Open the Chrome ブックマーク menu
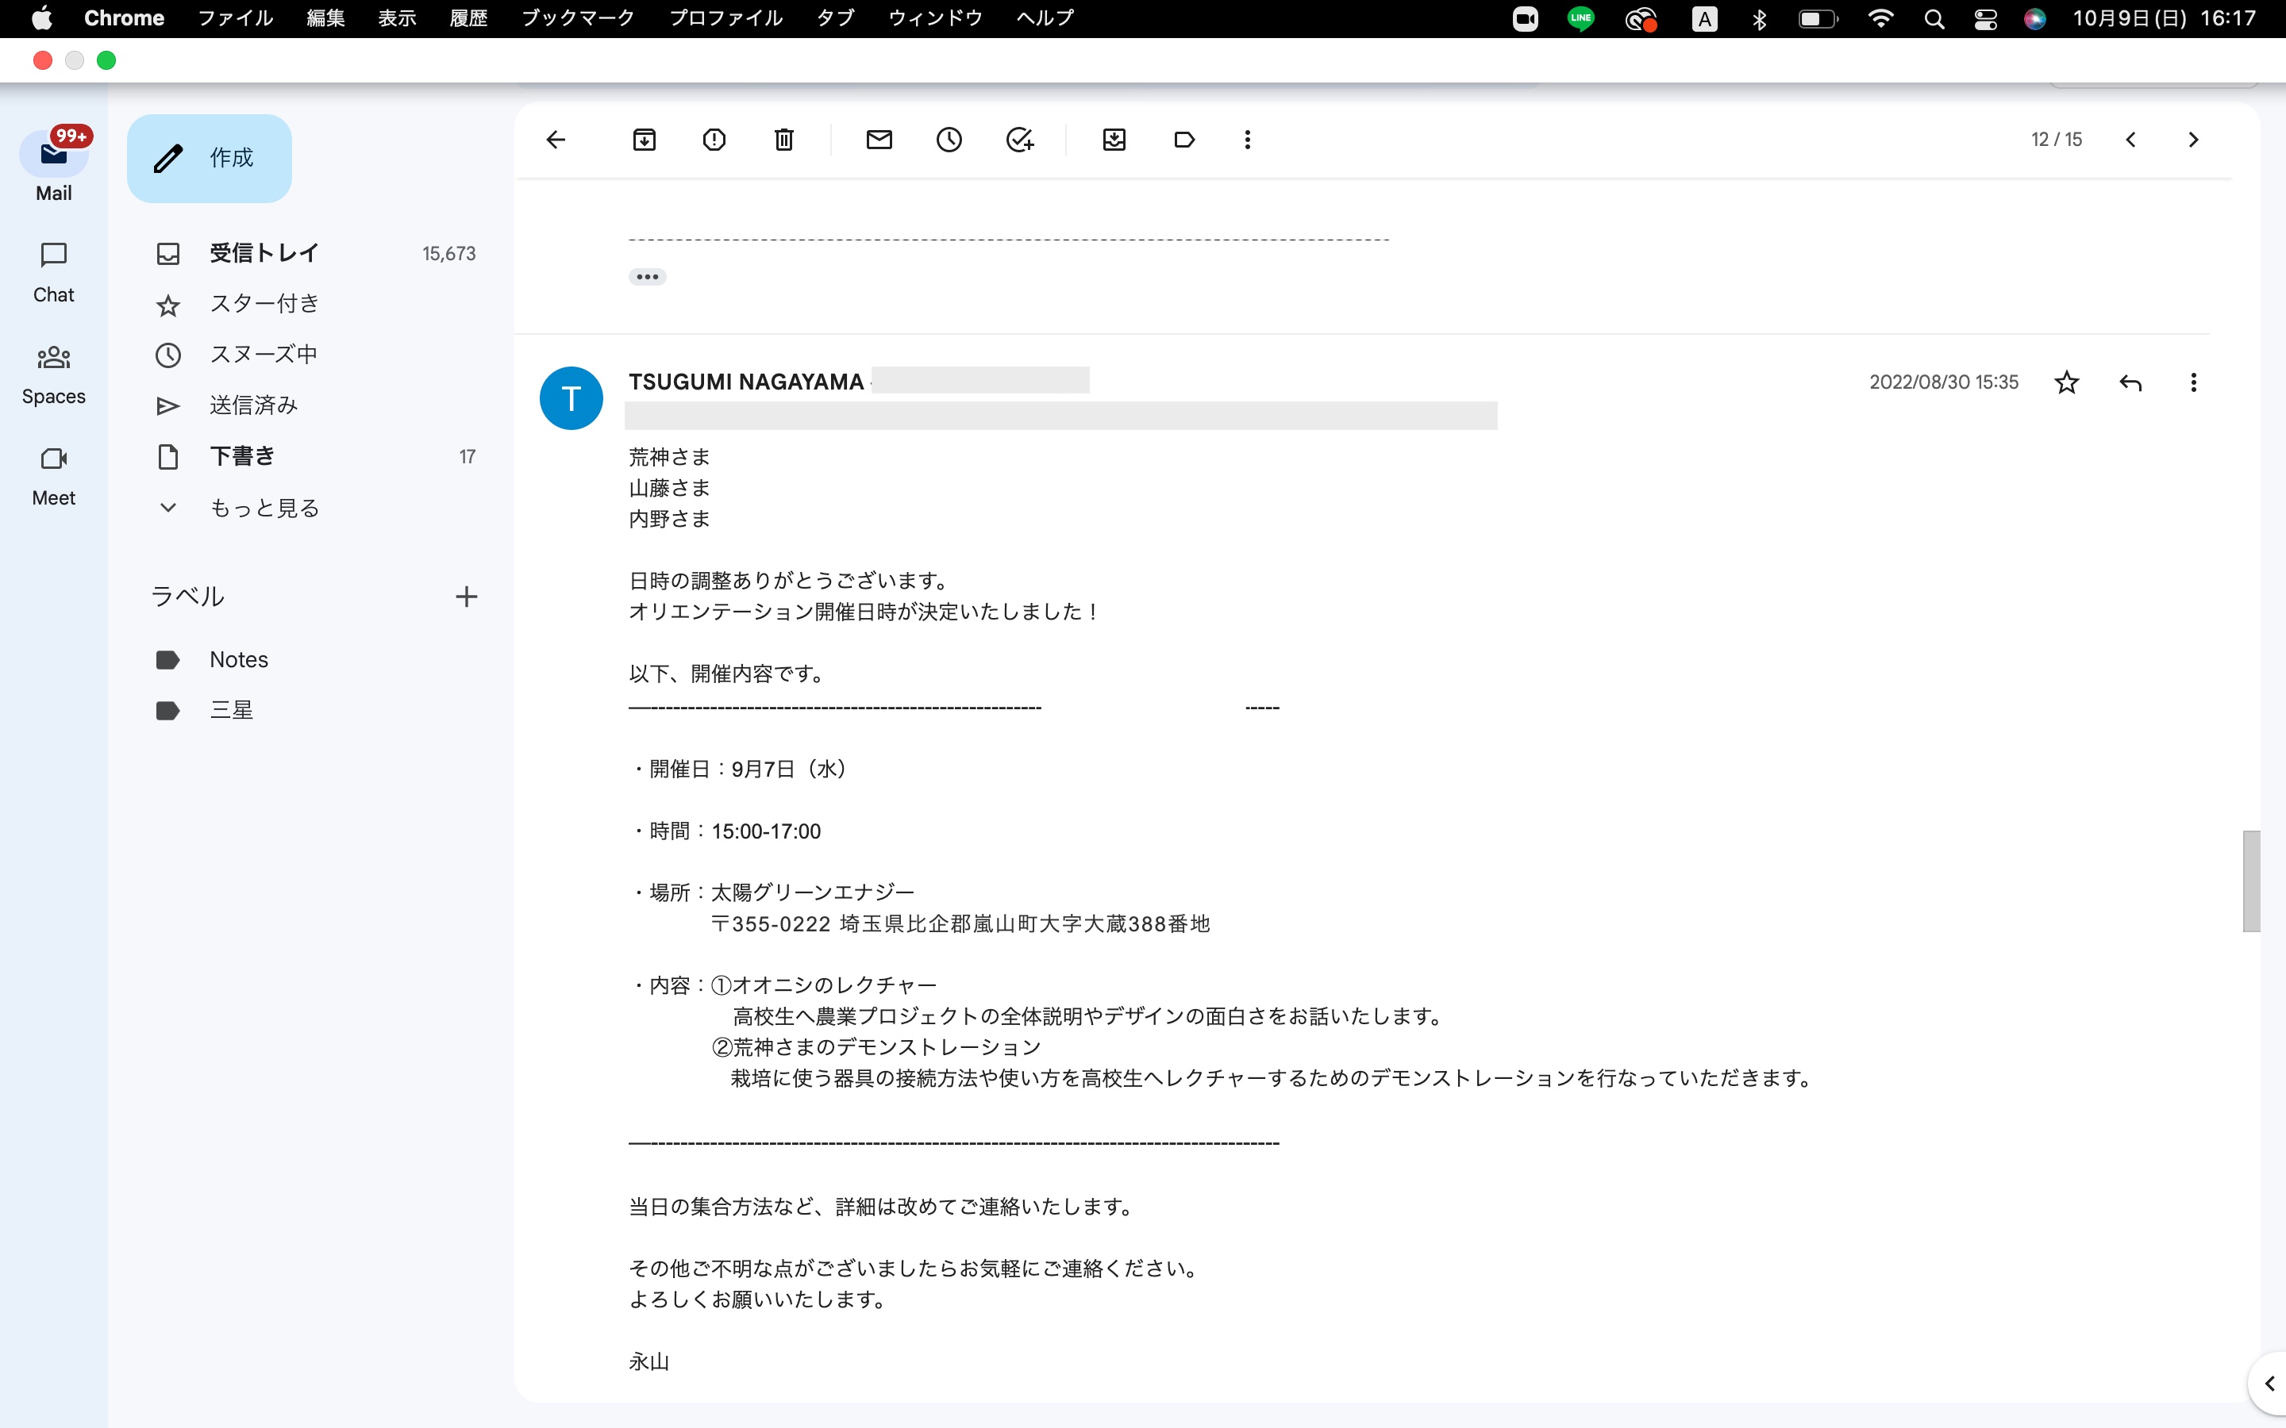Image resolution: width=2286 pixels, height=1428 pixels. pyautogui.click(x=577, y=18)
